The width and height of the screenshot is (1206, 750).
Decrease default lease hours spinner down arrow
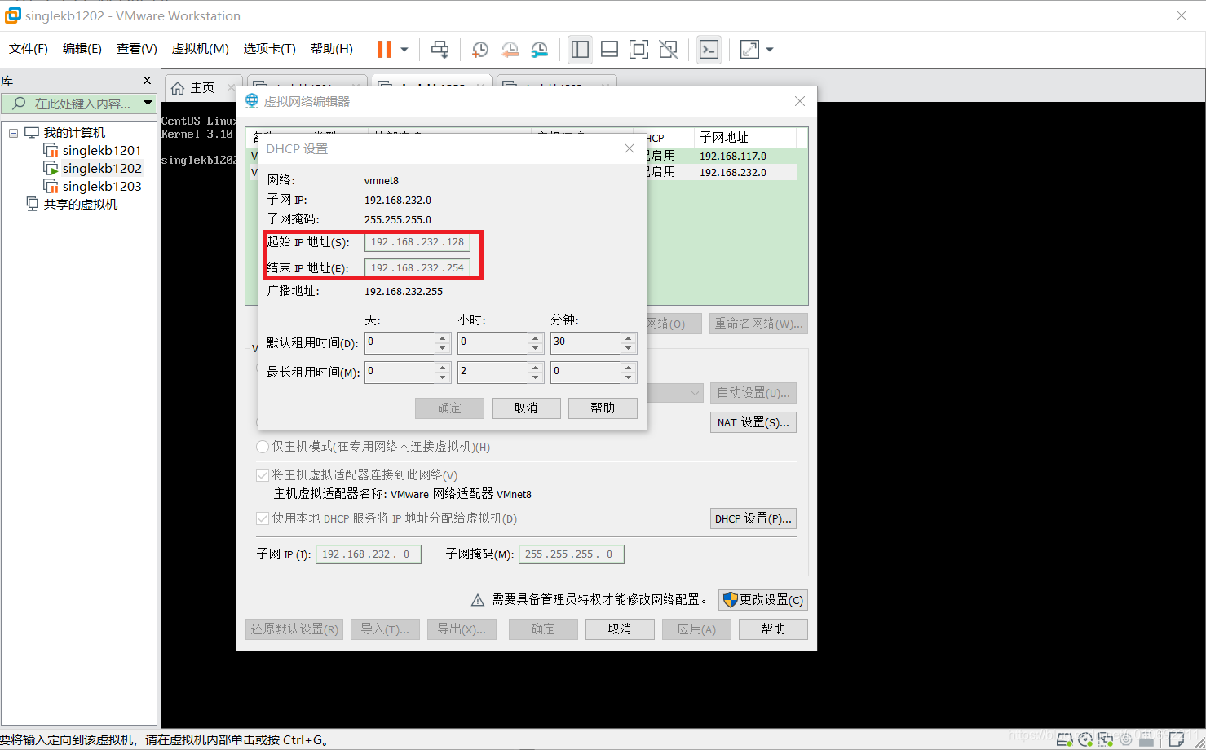(x=535, y=348)
